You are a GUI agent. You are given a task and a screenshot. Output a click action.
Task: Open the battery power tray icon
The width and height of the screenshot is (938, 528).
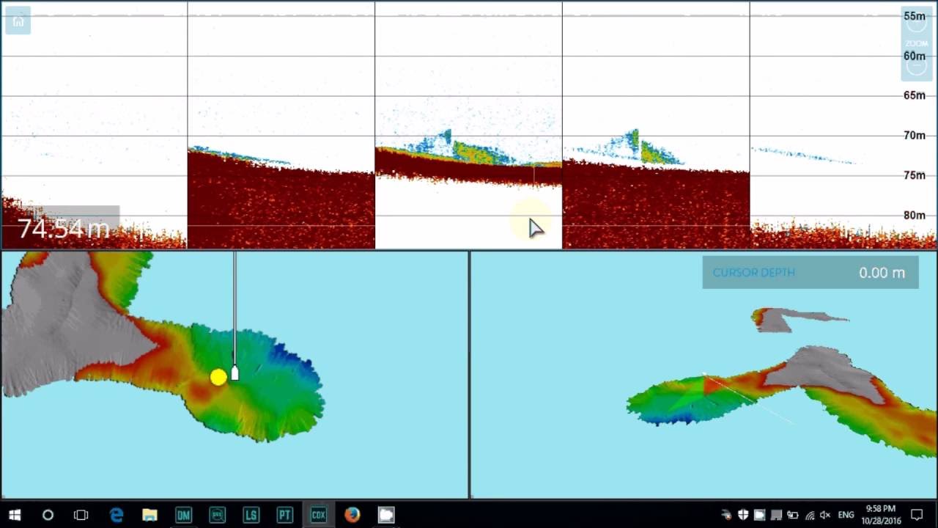click(793, 515)
